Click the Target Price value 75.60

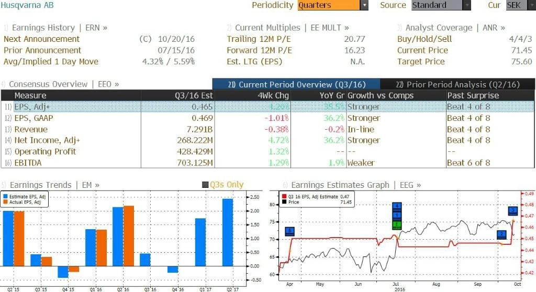[x=522, y=62]
